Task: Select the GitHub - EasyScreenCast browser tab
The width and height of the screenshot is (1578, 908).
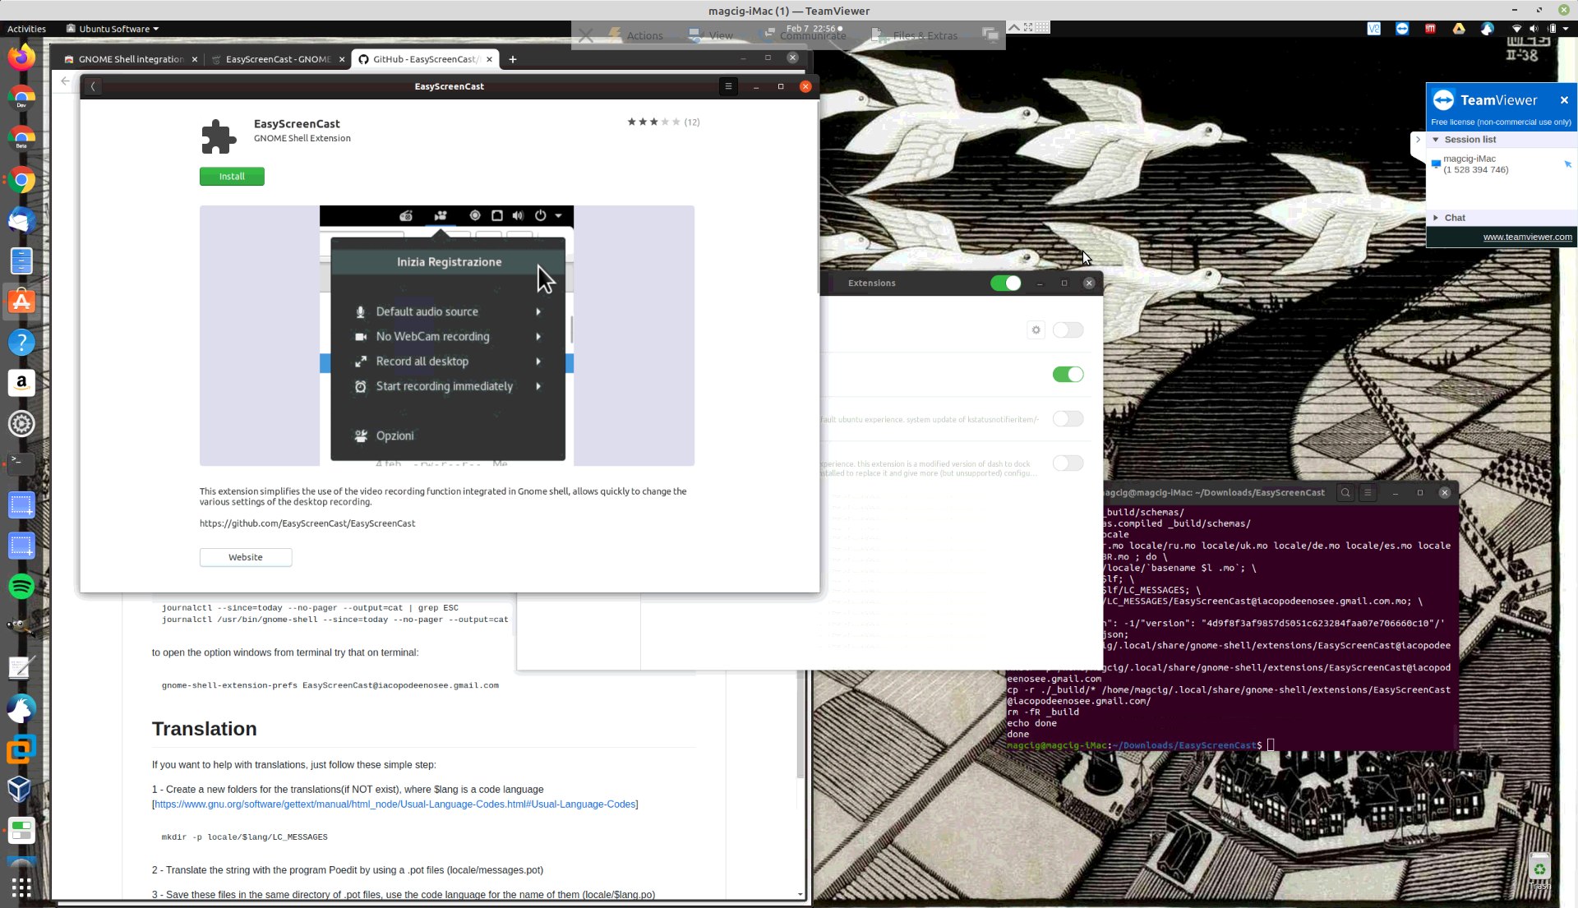Action: click(x=424, y=59)
